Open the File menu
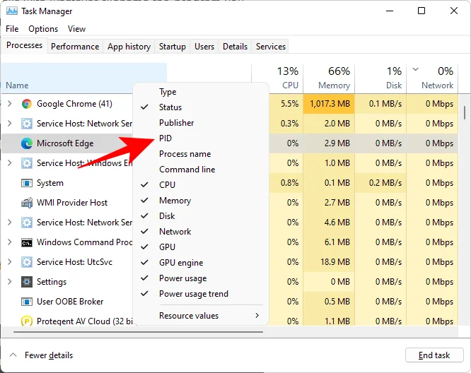 12,29
